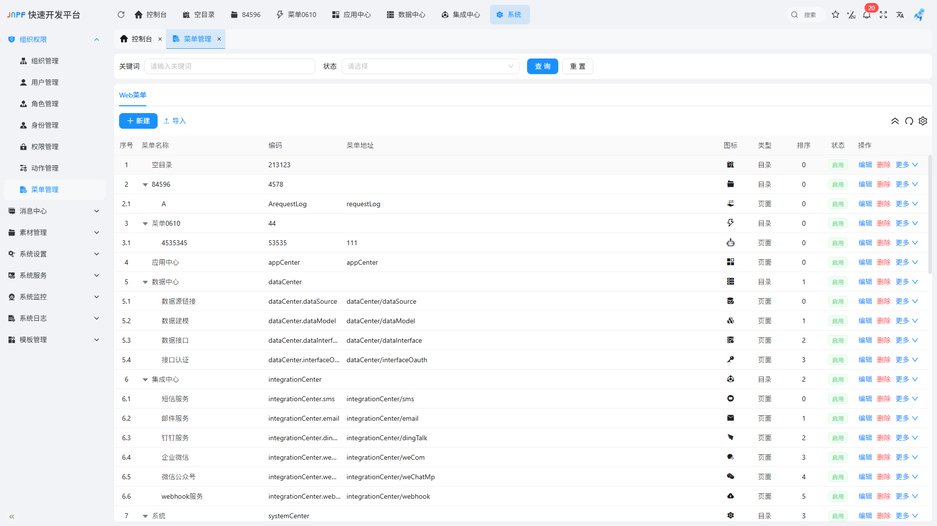Open 数据中心 in top navigation

(x=406, y=15)
